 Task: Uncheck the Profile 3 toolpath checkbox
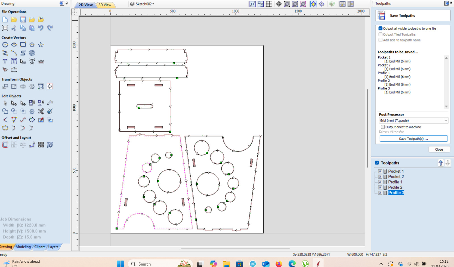[380, 193]
